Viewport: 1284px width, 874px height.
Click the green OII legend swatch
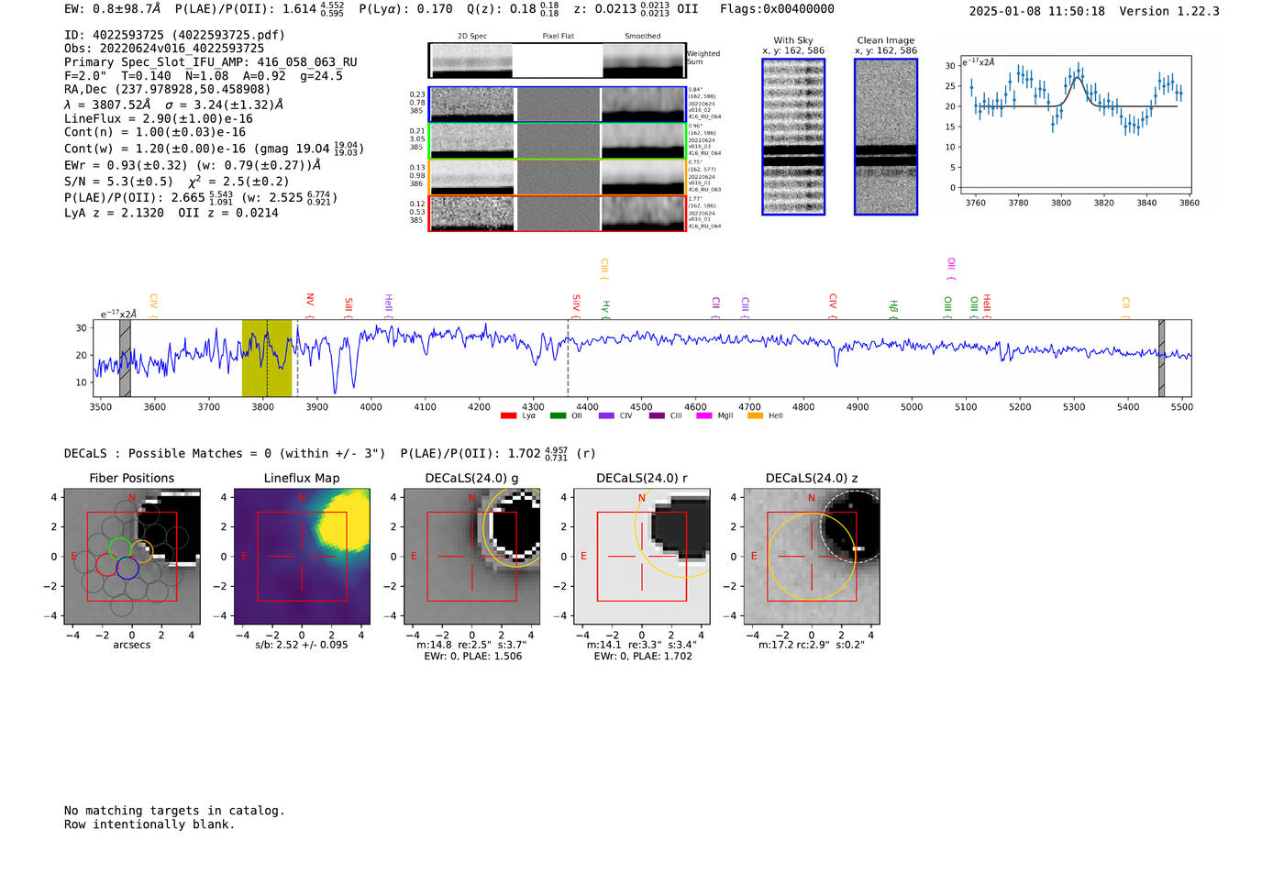point(558,415)
